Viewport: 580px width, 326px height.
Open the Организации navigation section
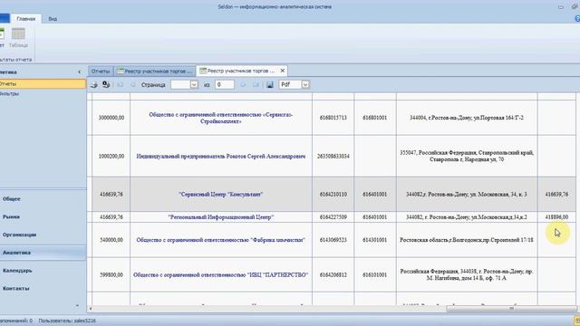[x=43, y=235]
